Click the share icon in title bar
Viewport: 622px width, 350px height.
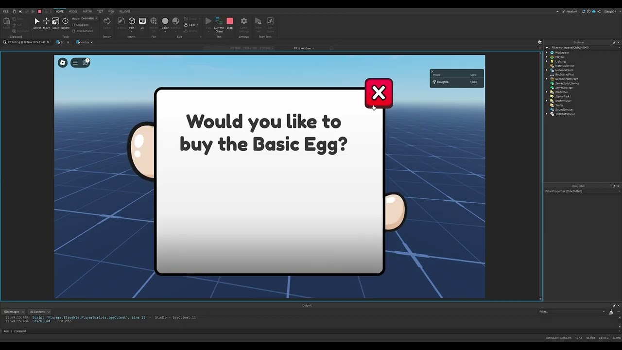tap(599, 11)
